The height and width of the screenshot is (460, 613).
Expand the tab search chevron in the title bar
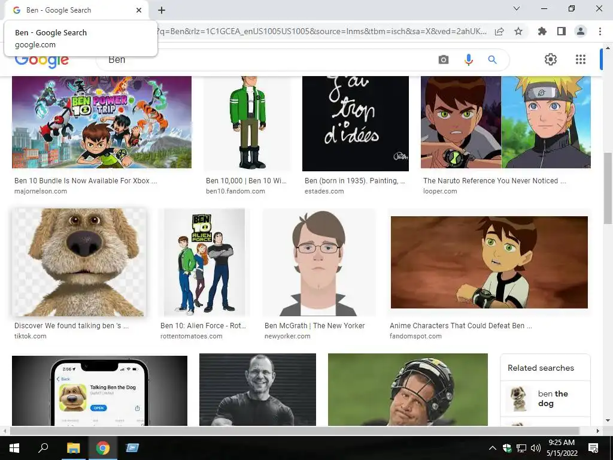click(517, 8)
